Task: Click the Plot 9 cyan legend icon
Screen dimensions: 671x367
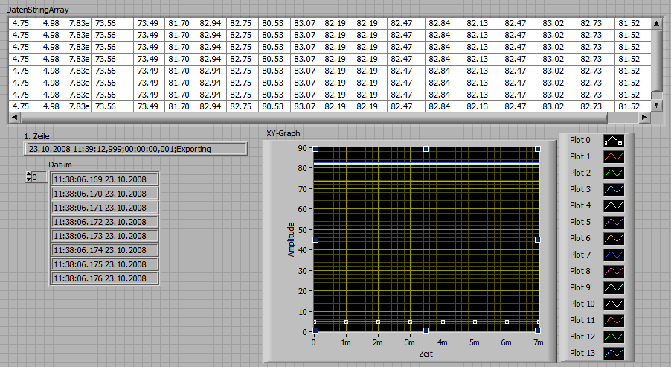Action: 613,287
